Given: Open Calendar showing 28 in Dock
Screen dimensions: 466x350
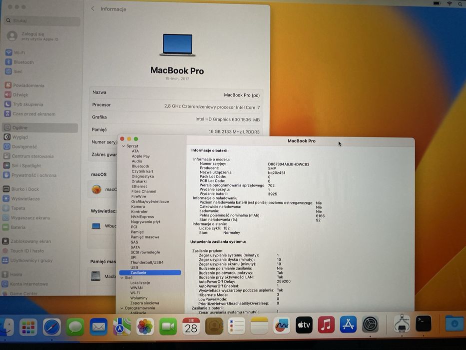Looking at the screenshot, I should pos(191,326).
